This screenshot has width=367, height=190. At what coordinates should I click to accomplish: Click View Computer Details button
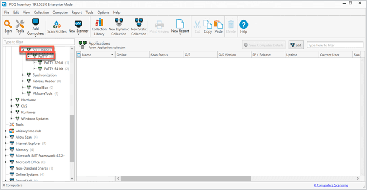click(x=264, y=45)
